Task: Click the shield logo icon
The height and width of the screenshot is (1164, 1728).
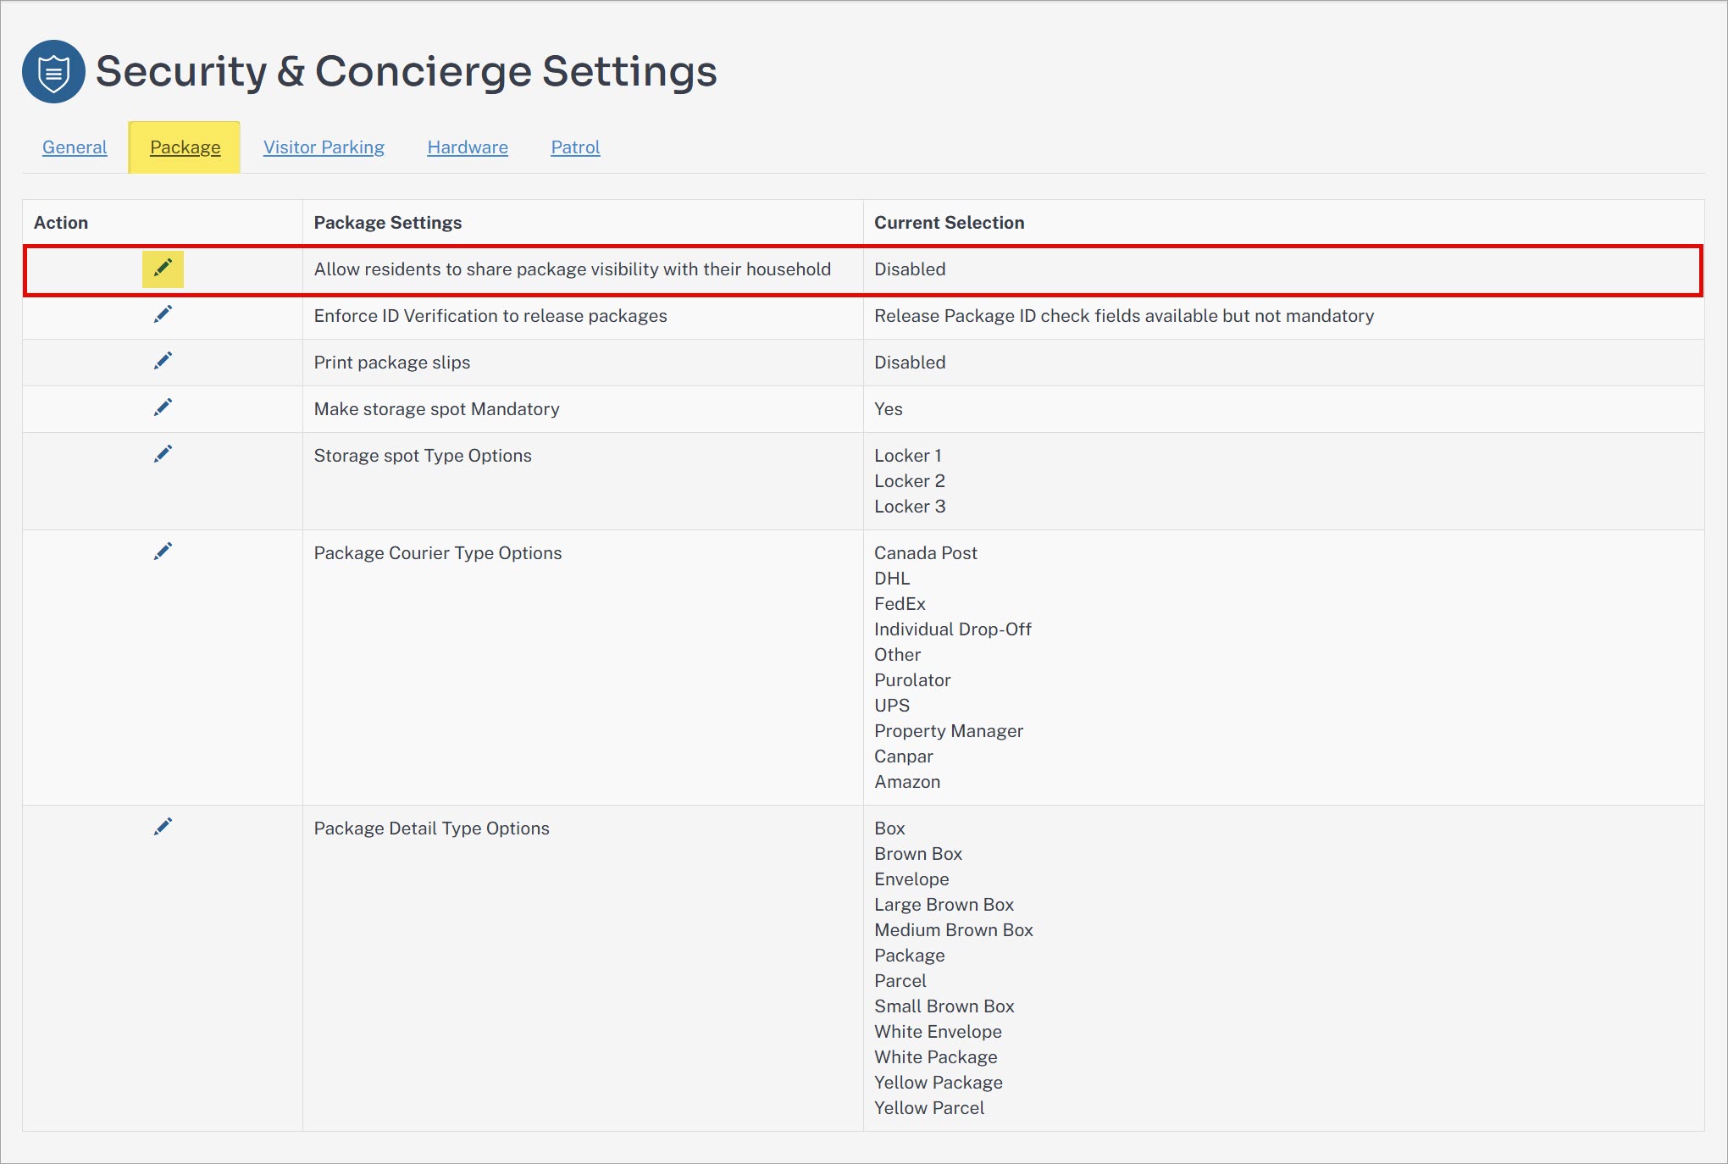Action: coord(53,71)
